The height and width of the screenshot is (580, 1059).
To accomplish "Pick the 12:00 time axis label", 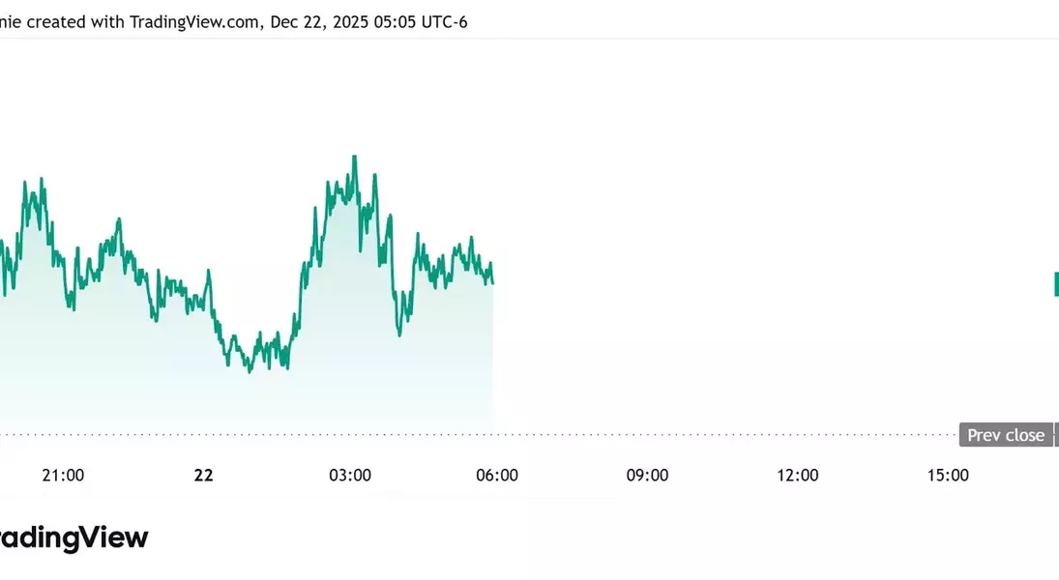I will [797, 475].
